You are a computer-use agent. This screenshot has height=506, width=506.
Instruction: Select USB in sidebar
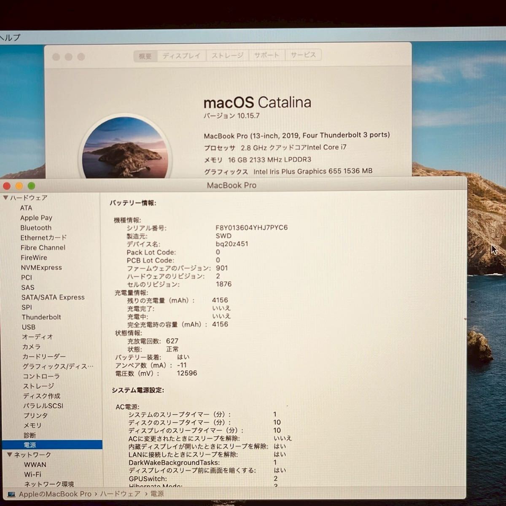(29, 327)
